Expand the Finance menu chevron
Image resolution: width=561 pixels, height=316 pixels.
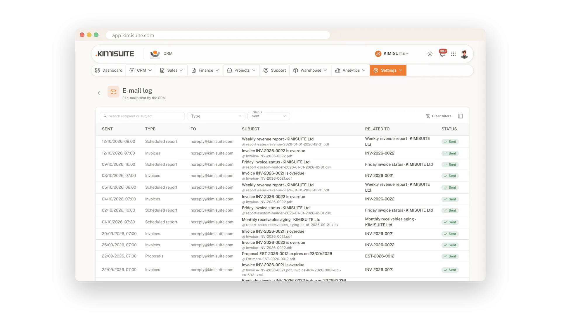(x=217, y=71)
